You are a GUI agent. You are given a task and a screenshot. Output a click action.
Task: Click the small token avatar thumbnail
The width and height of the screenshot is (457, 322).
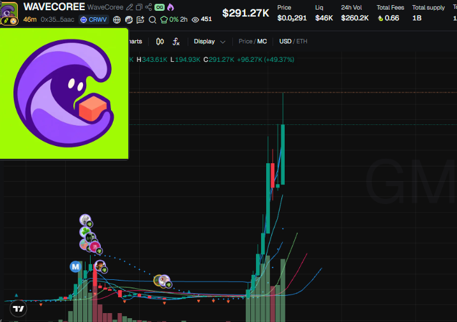[9, 13]
